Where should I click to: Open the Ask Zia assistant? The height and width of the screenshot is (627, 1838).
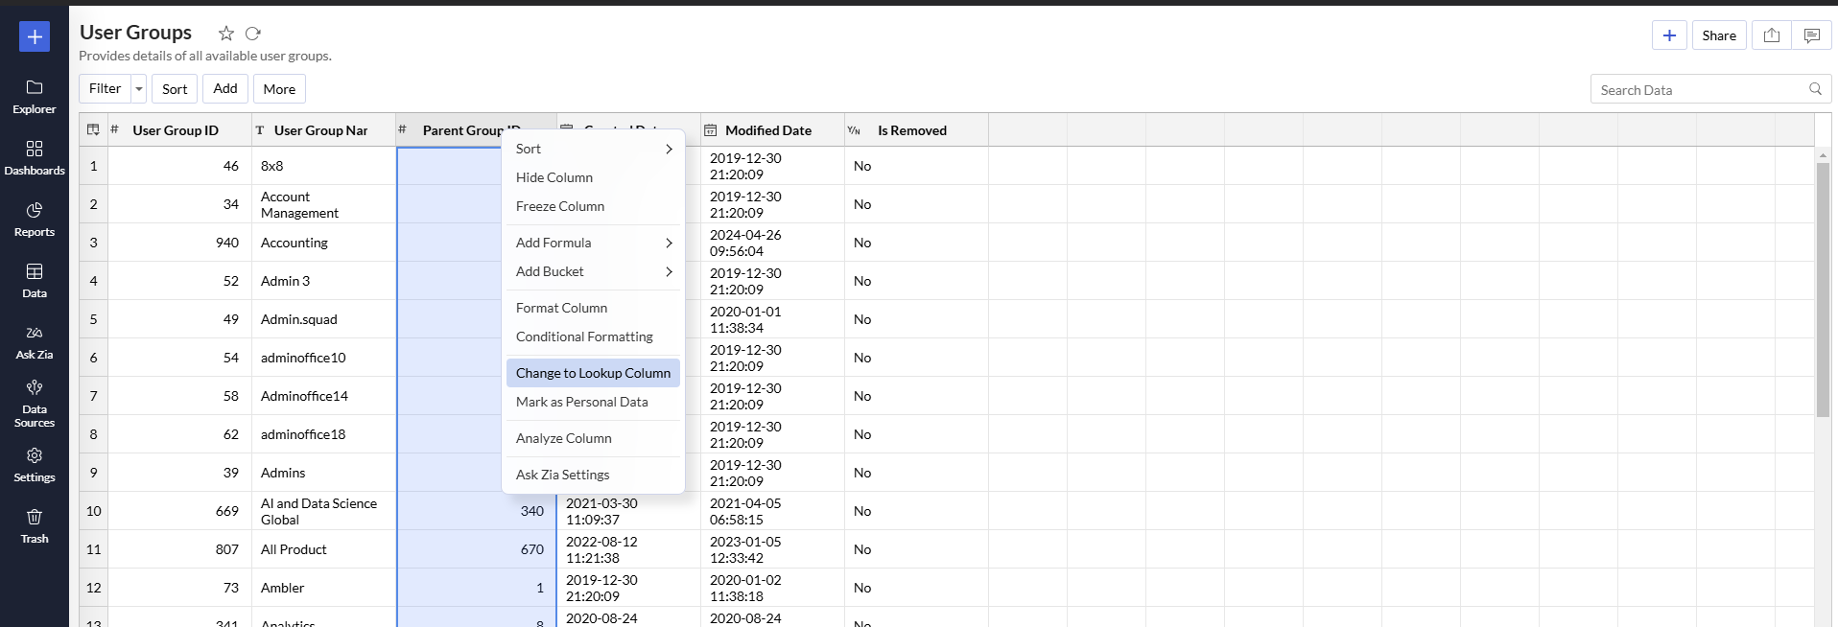click(x=35, y=341)
